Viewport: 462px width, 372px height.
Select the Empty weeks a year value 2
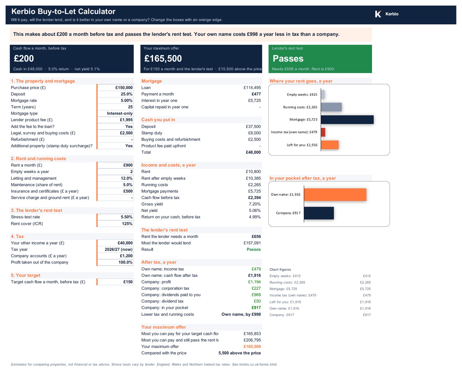point(115,172)
